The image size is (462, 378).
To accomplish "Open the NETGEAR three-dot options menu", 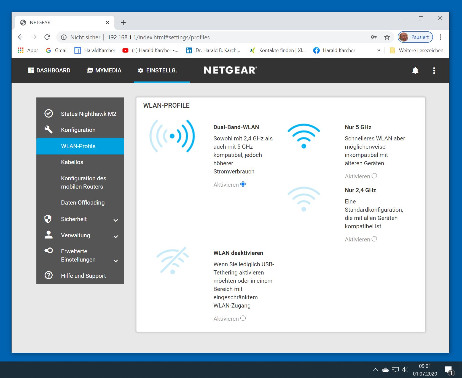I will (434, 70).
